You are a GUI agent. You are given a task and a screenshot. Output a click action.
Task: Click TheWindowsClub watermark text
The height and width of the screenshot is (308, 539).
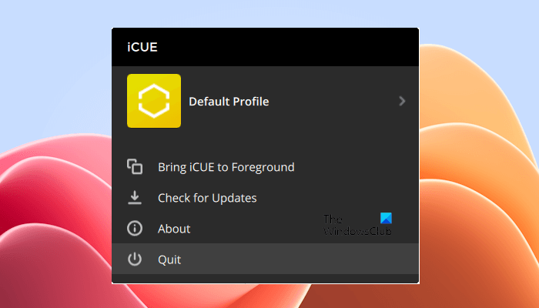pyautogui.click(x=357, y=230)
